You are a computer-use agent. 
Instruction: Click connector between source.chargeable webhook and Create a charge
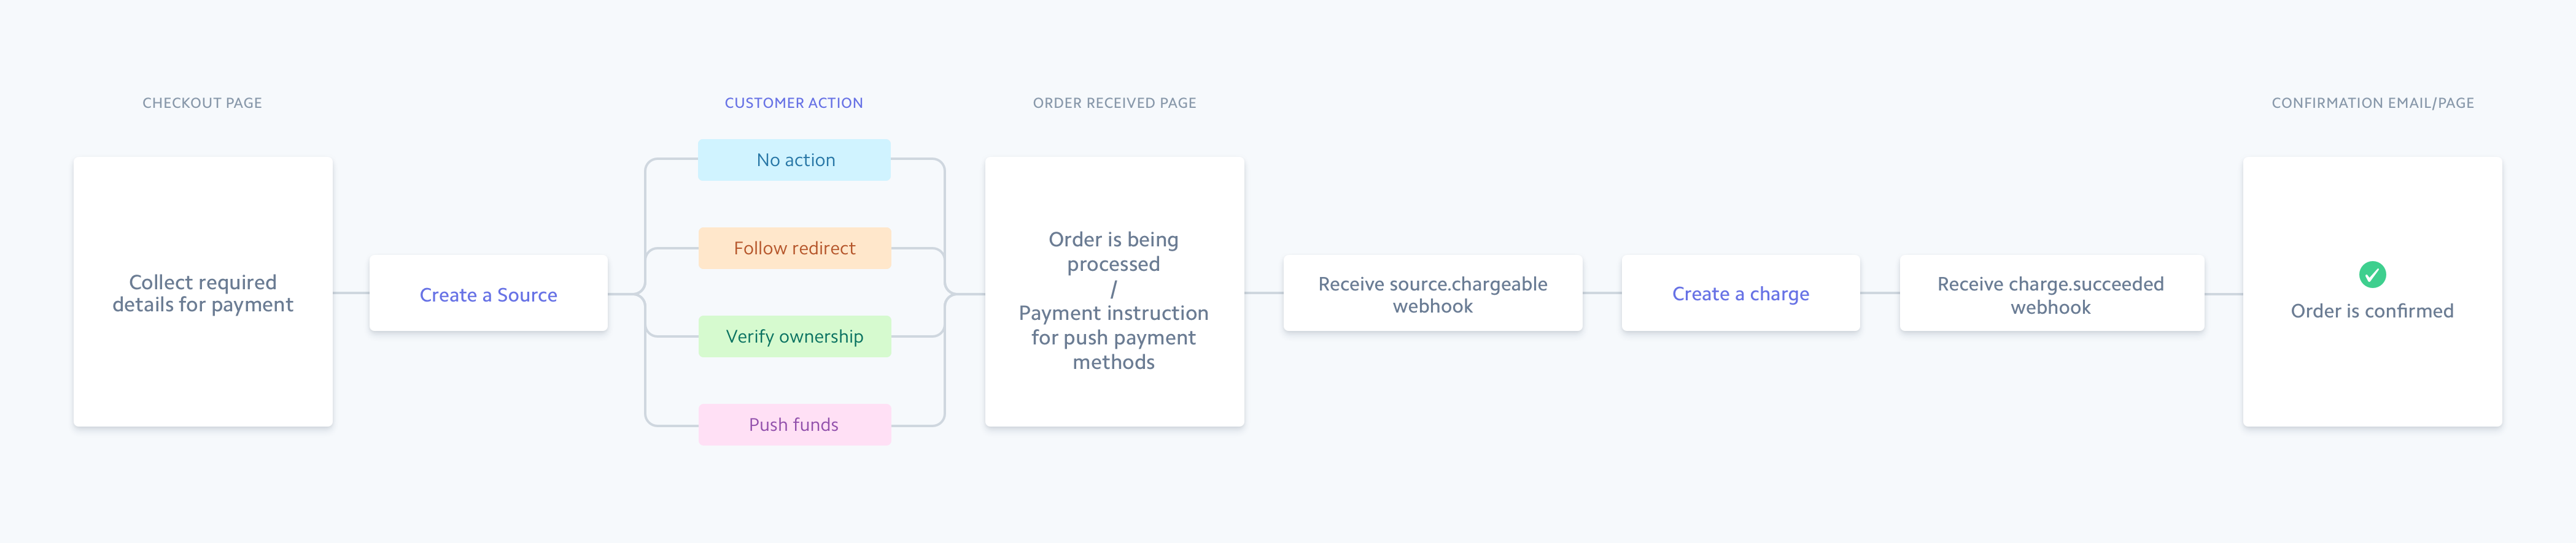(1602, 294)
